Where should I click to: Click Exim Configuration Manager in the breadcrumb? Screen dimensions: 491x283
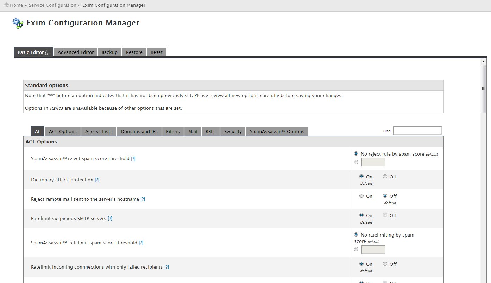click(x=114, y=5)
